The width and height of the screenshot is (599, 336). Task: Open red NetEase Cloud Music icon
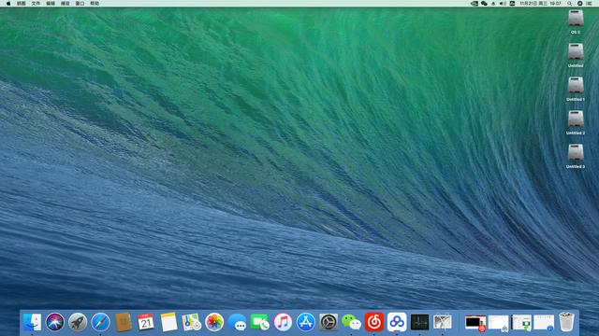click(x=374, y=322)
